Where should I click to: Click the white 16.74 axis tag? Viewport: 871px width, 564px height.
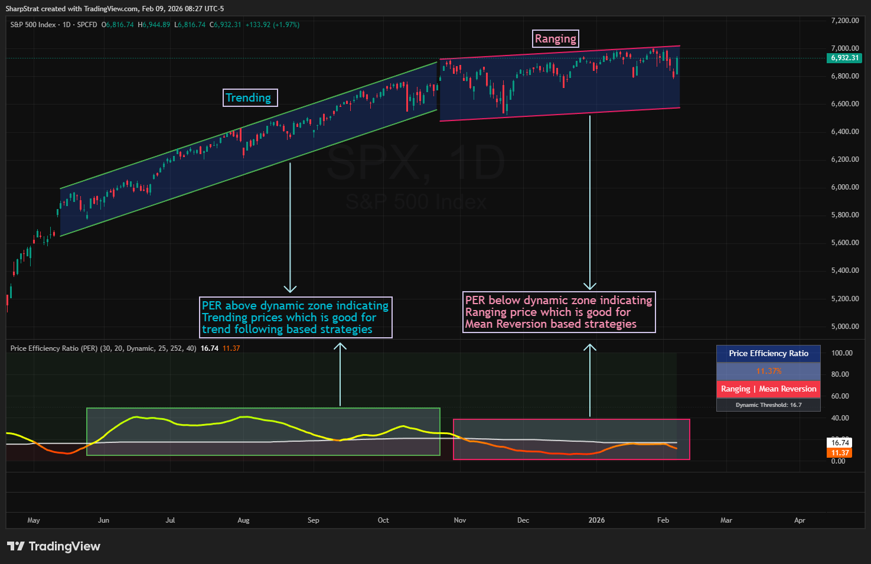click(x=840, y=443)
